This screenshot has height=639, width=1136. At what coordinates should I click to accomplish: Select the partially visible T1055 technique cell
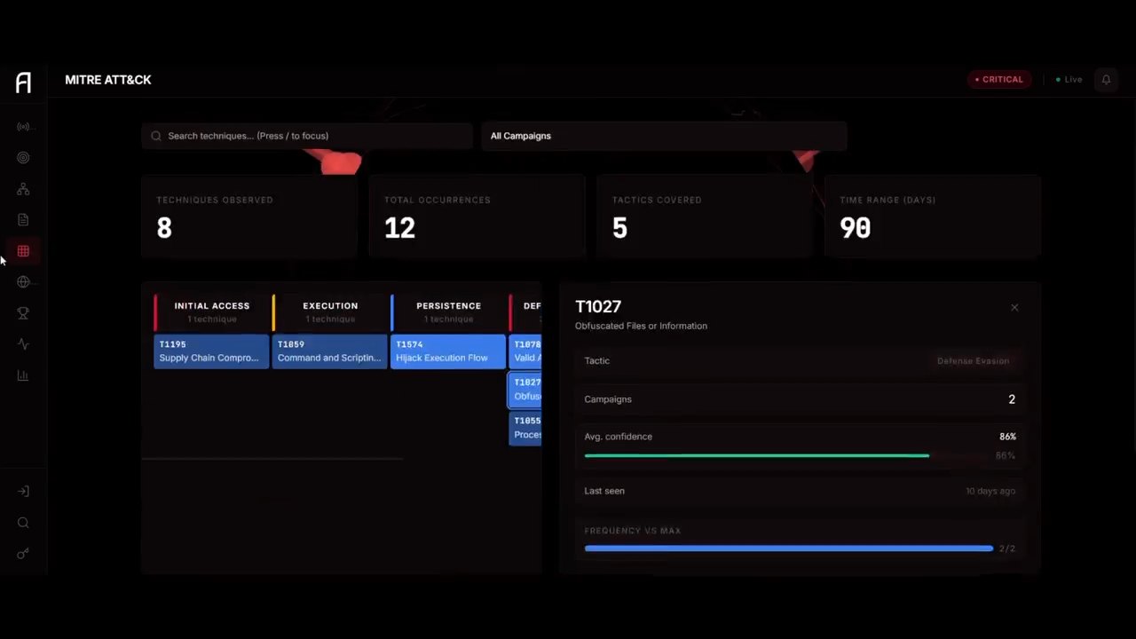(x=525, y=428)
